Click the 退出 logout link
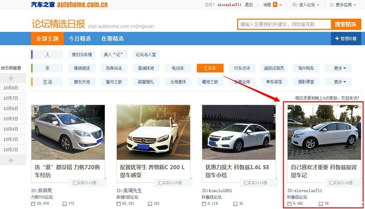 (x=249, y=5)
